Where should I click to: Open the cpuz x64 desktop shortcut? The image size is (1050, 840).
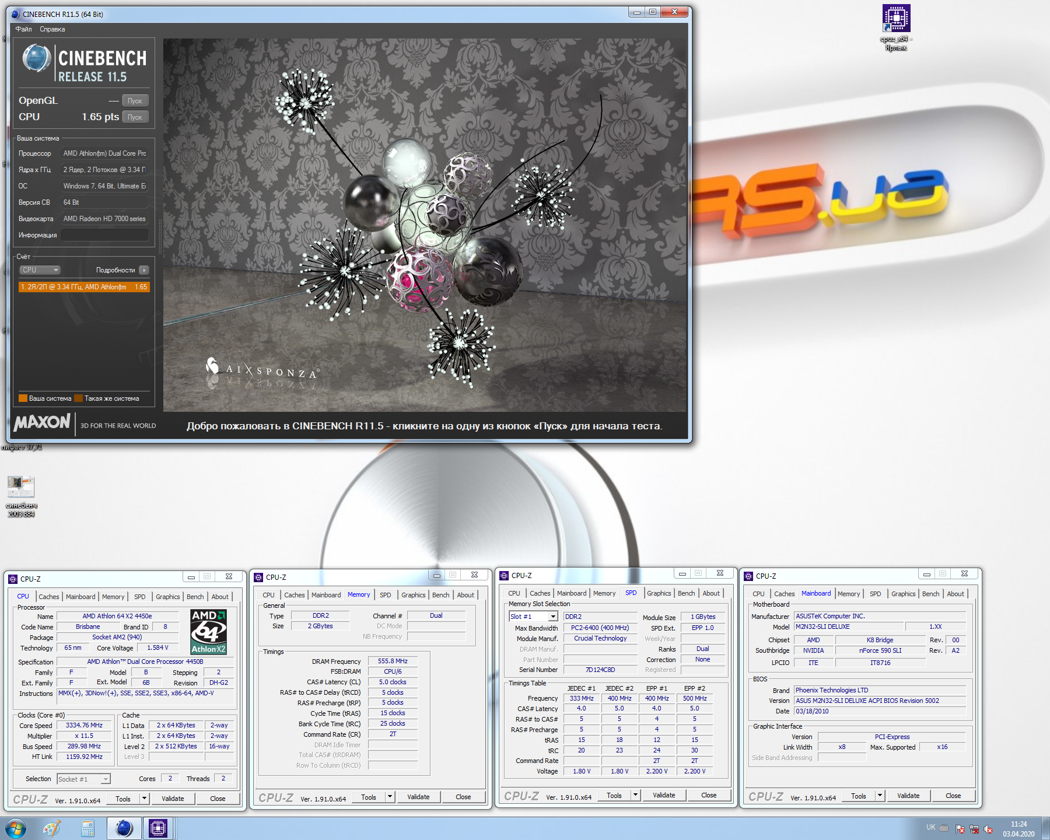click(x=896, y=27)
